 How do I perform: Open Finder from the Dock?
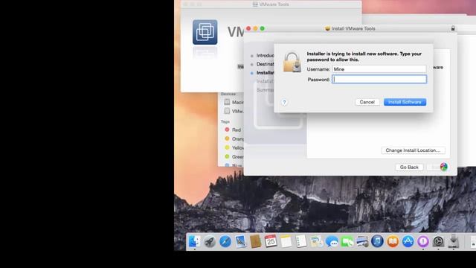(194, 242)
